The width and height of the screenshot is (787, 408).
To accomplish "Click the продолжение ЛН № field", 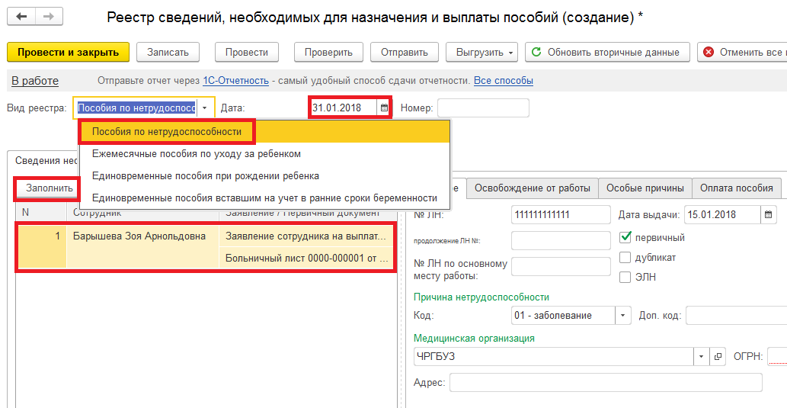I will [x=561, y=240].
